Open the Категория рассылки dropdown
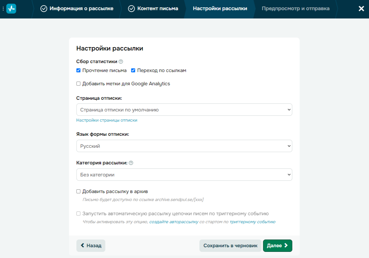The width and height of the screenshot is (369, 258). pyautogui.click(x=184, y=175)
